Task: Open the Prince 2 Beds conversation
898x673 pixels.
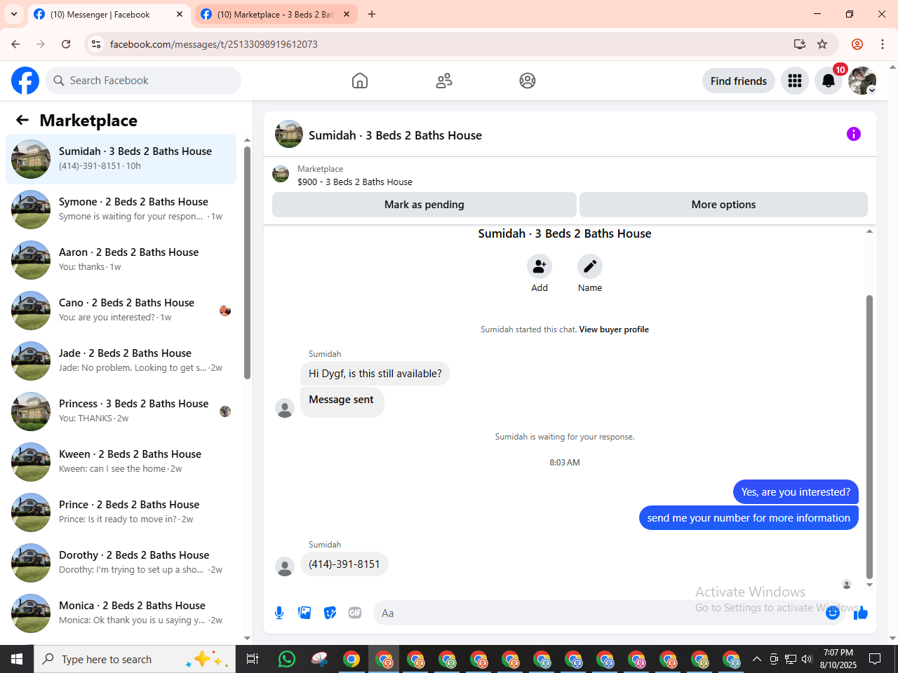Action: [121, 512]
